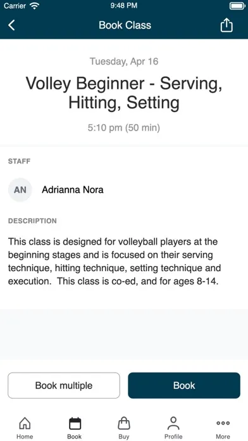This screenshot has height=441, width=248.
Task: Click the dark Book button
Action: 184,385
